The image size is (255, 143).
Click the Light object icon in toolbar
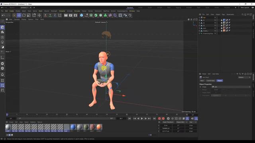(x=130, y=15)
